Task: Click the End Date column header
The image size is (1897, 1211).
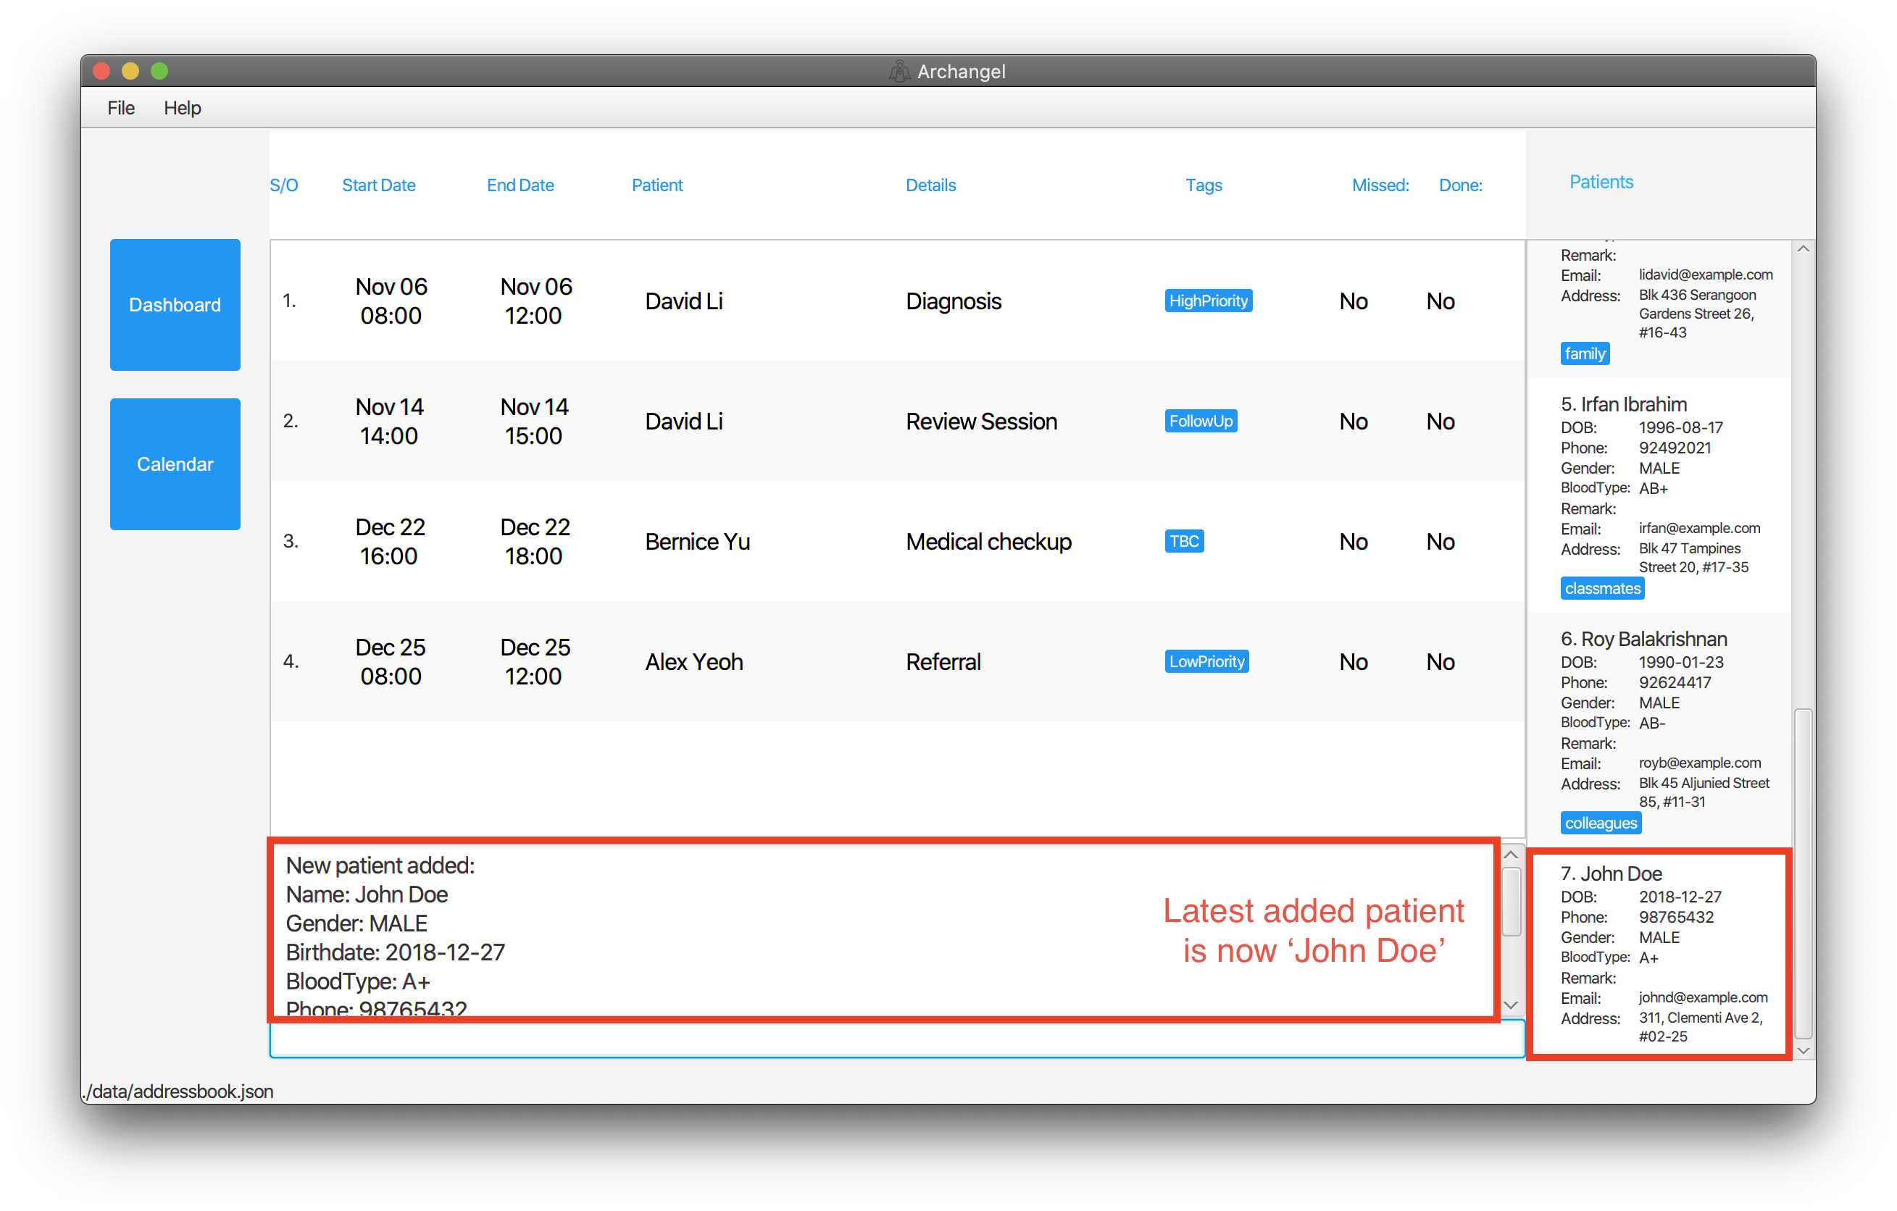Action: pyautogui.click(x=520, y=185)
